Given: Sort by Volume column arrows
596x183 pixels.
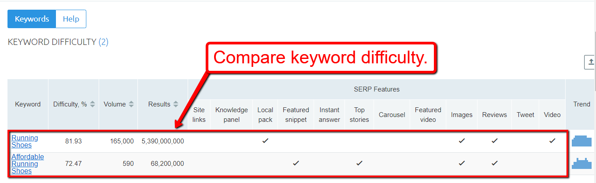Looking at the screenshot, I should (x=130, y=104).
